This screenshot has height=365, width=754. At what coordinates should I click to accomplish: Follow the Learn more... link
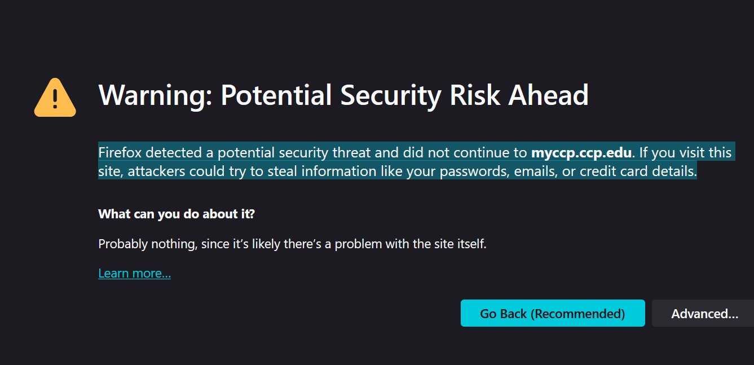coord(134,274)
